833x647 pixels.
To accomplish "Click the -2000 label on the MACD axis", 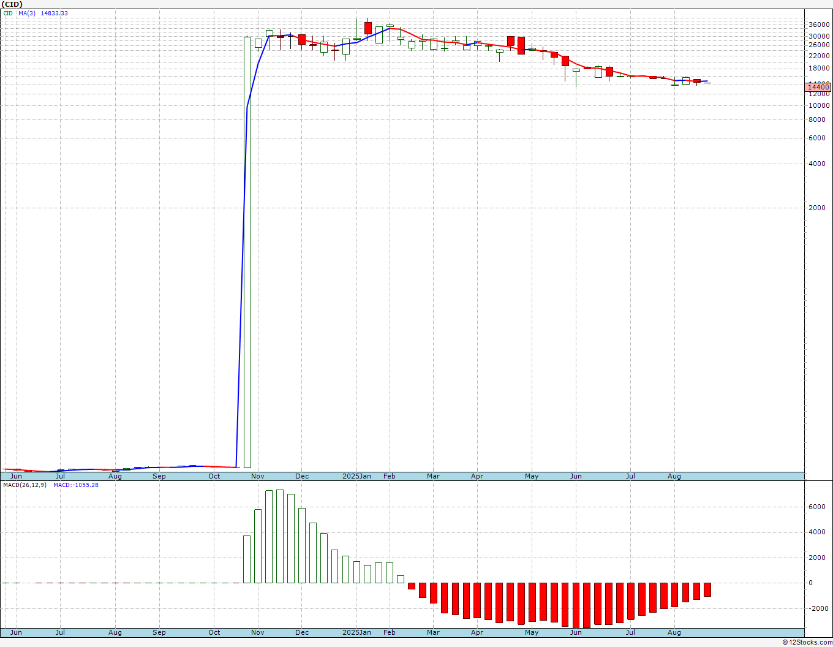I will (819, 608).
